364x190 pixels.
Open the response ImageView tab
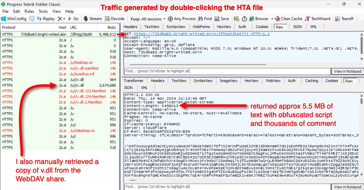[x=229, y=81]
